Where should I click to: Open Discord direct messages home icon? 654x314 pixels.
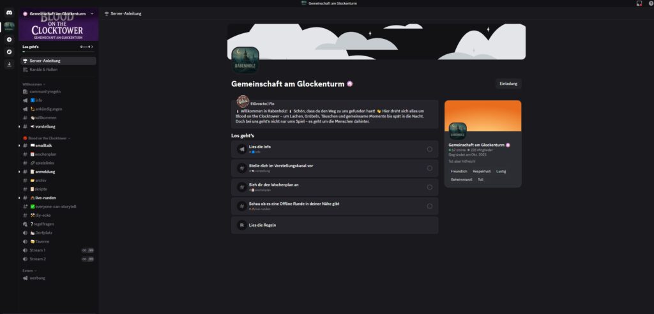9,13
